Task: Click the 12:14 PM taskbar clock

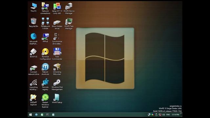Action: [x=176, y=115]
